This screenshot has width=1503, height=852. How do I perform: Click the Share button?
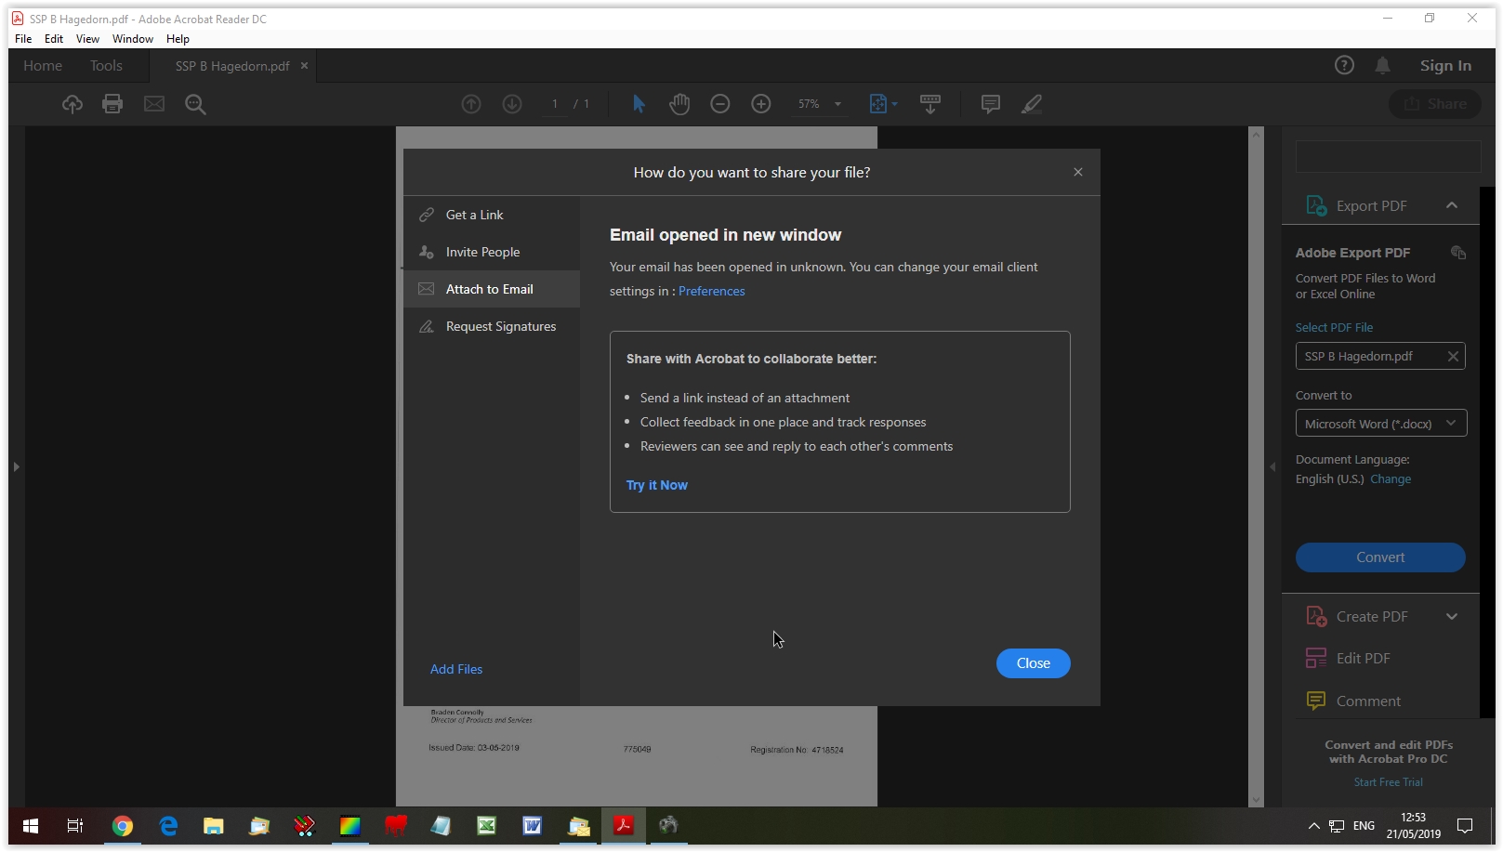click(x=1436, y=104)
